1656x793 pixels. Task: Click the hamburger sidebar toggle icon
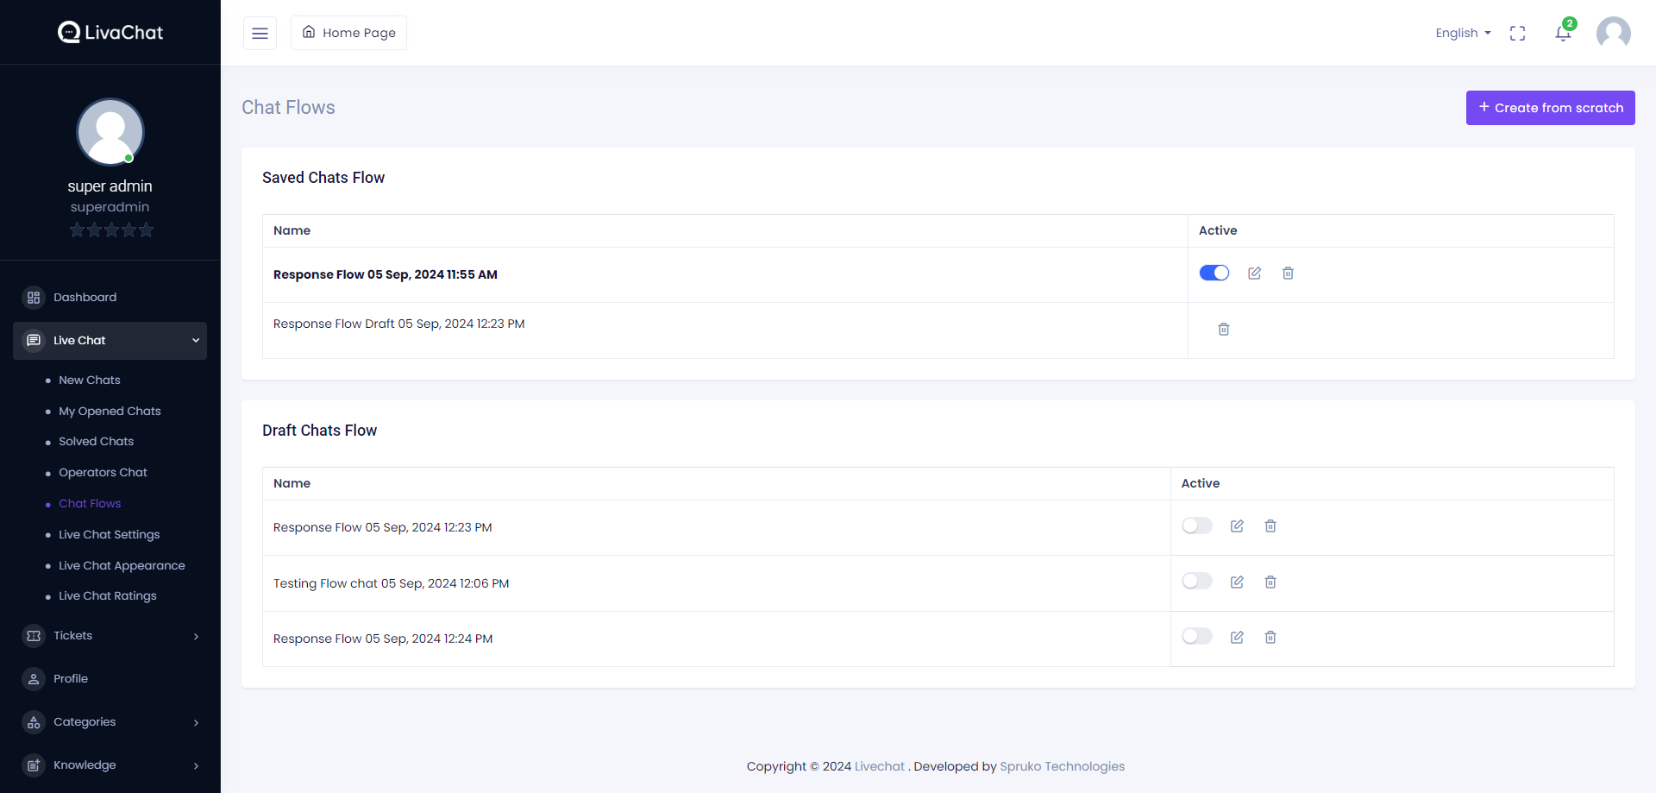(260, 34)
